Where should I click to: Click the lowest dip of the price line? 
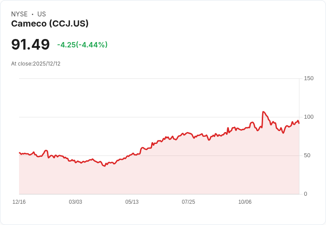(x=105, y=166)
